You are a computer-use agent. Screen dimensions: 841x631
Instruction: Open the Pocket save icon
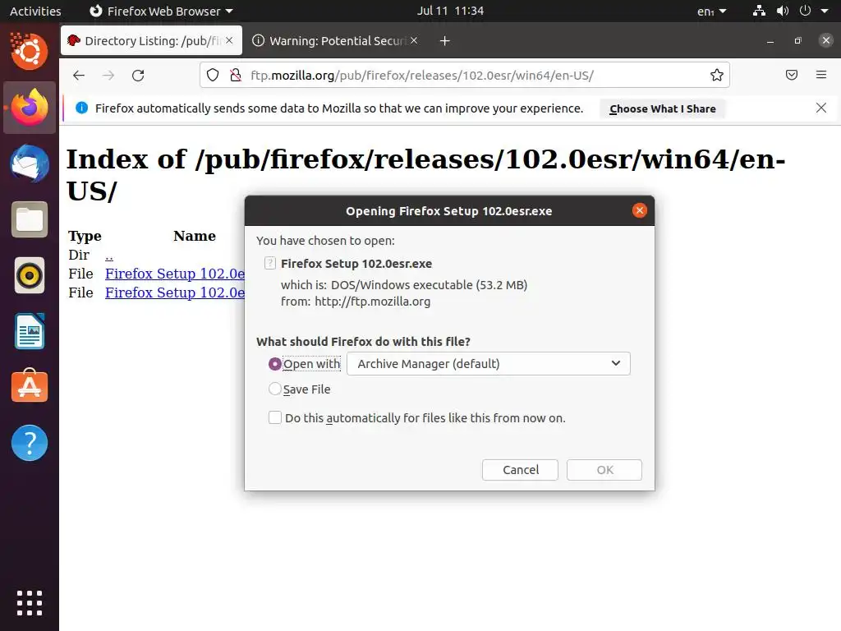791,75
